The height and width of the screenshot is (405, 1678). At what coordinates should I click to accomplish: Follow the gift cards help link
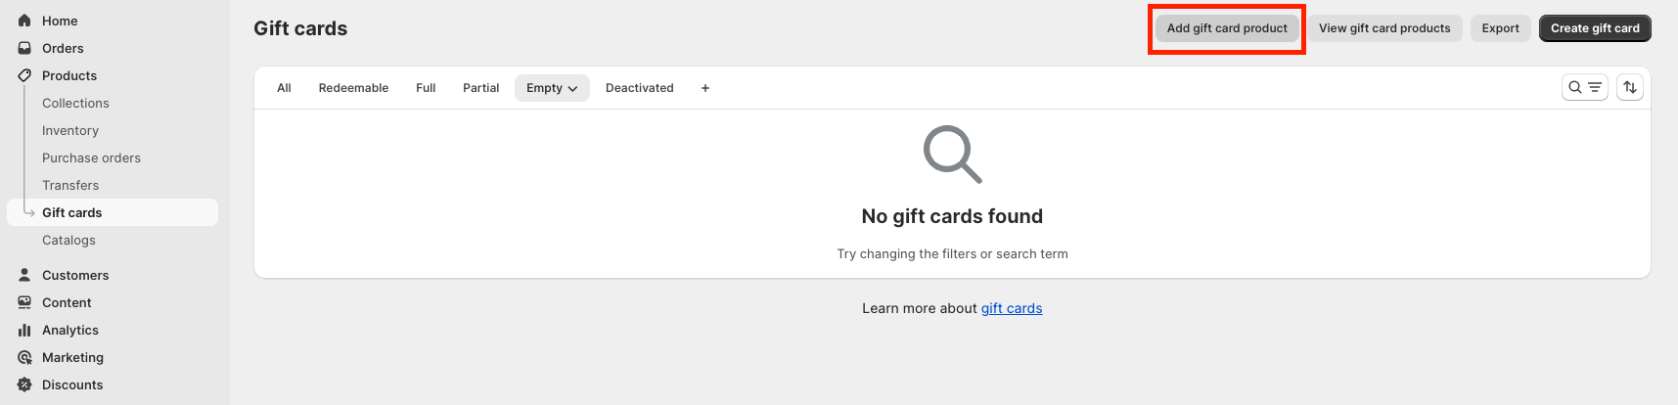tap(1012, 308)
